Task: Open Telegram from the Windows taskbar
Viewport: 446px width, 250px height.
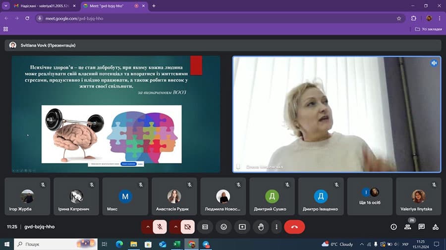Action: coord(206,244)
